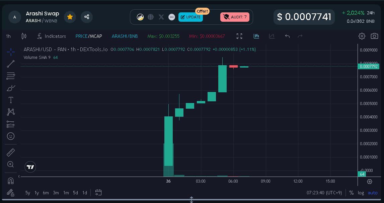This screenshot has width=384, height=203.
Task: Switch chart to PRICE mode
Action: click(x=82, y=36)
